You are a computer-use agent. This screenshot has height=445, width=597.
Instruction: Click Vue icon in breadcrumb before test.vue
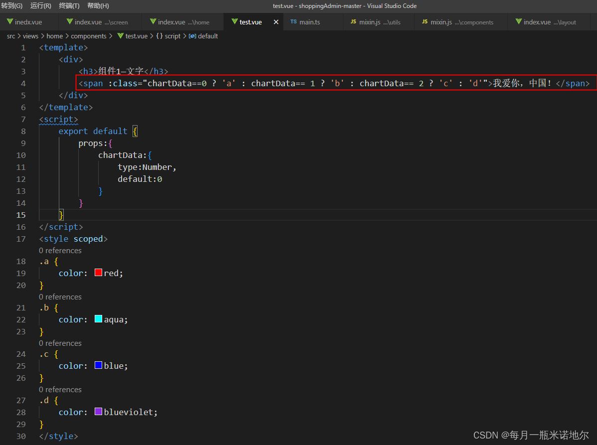120,36
